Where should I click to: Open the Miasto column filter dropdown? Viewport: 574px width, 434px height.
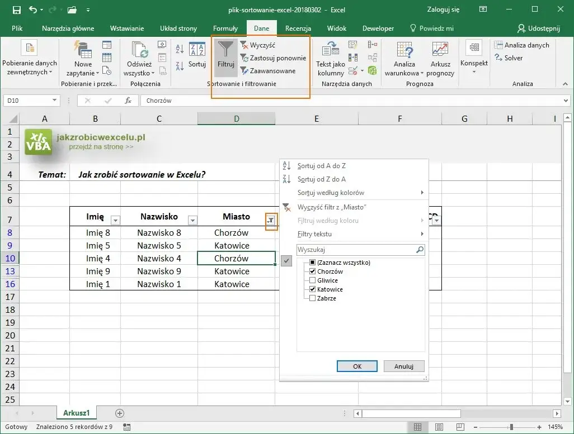click(271, 221)
